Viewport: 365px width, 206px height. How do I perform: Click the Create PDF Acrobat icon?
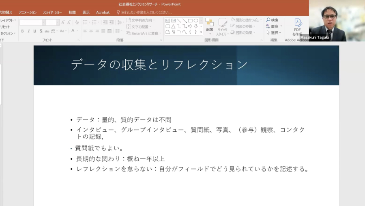tap(298, 26)
